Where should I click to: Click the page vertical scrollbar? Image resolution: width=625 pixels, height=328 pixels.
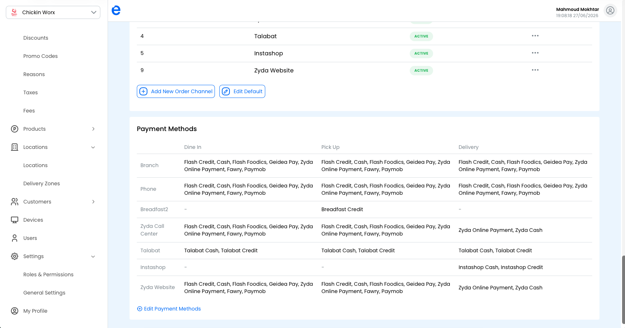623,289
